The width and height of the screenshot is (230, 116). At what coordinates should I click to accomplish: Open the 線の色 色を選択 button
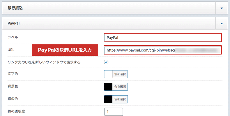pos(120,99)
